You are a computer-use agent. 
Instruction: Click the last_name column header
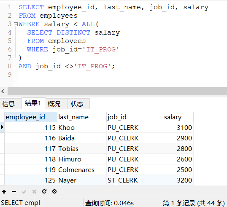(x=82, y=117)
